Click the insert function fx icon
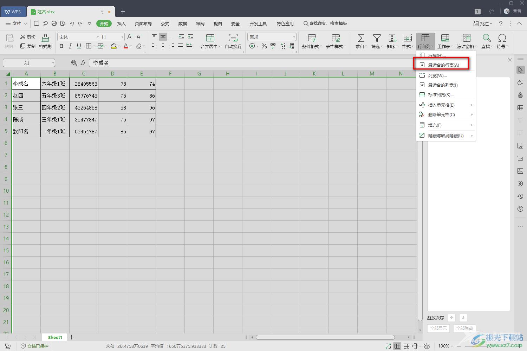 (83, 63)
